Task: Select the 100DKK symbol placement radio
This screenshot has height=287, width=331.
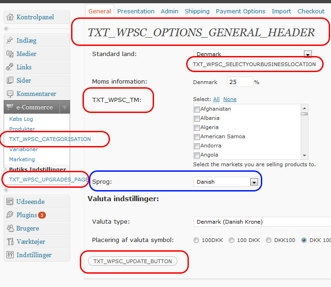Action: click(197, 240)
